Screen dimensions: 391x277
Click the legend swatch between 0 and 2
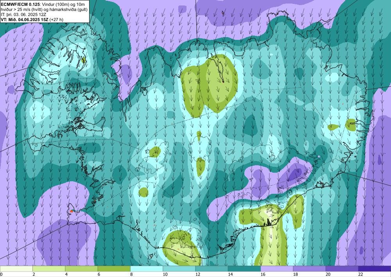point(16,269)
